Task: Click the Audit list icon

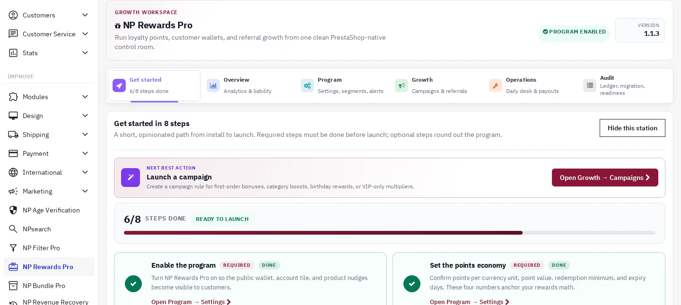Action: click(x=590, y=85)
